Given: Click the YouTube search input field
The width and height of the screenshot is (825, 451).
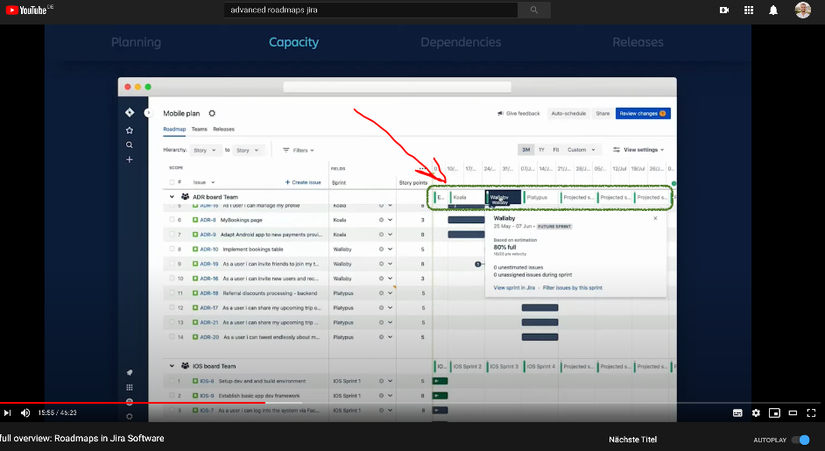Looking at the screenshot, I should 371,10.
